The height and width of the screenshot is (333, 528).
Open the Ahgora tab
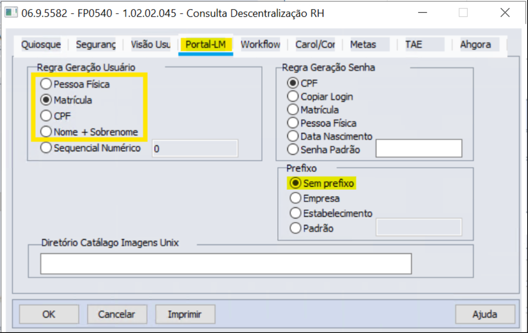[480, 44]
